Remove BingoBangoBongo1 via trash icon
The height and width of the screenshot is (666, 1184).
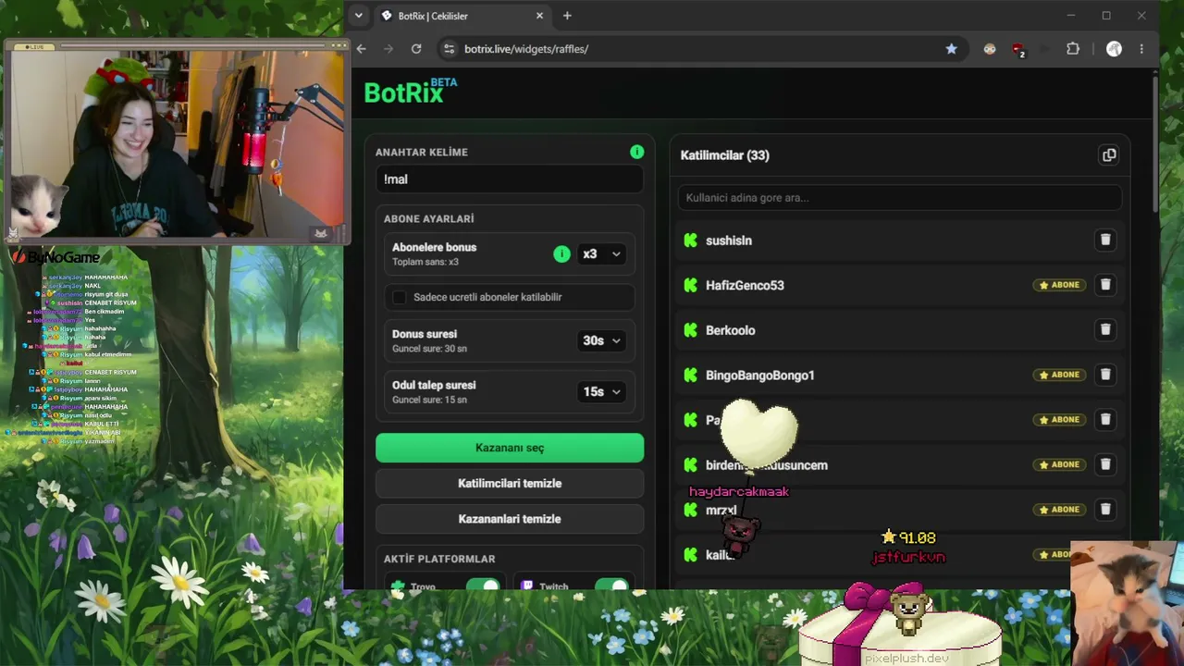1104,375
